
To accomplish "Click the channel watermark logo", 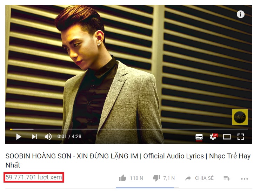I will (x=240, y=117).
